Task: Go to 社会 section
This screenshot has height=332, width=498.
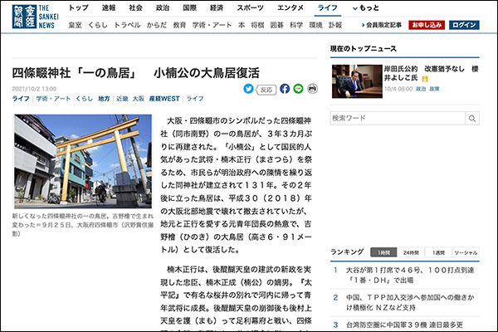Action: tap(135, 8)
